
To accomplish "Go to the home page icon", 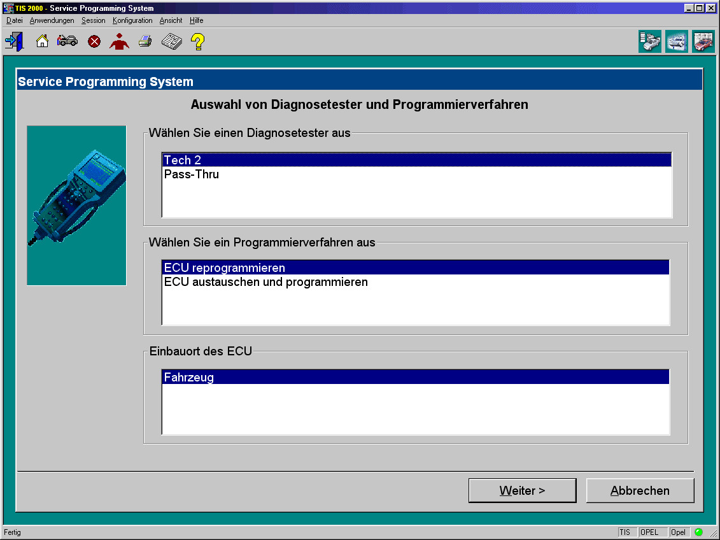I will pos(42,41).
